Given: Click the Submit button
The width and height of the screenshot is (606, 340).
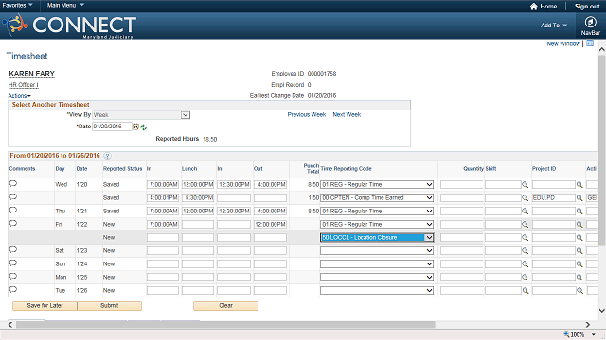Looking at the screenshot, I should click(x=110, y=306).
